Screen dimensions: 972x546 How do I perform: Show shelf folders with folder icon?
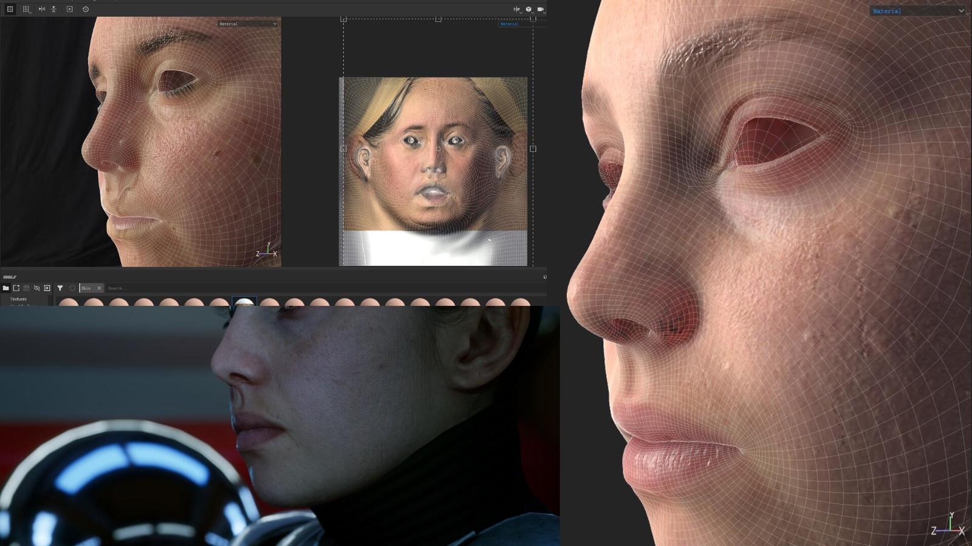[5, 288]
